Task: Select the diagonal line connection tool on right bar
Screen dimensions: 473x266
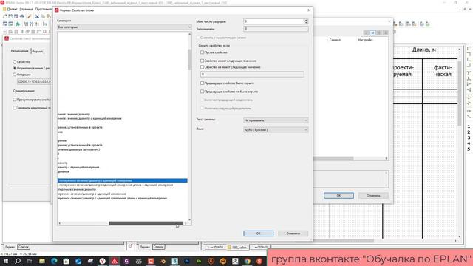Action: pos(469,117)
